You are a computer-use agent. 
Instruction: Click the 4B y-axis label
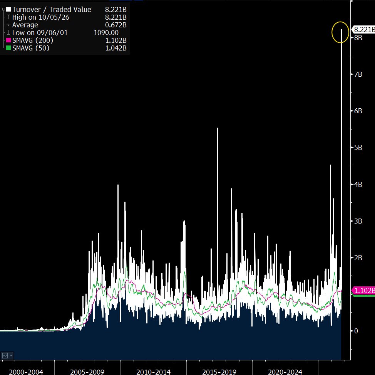(358, 184)
